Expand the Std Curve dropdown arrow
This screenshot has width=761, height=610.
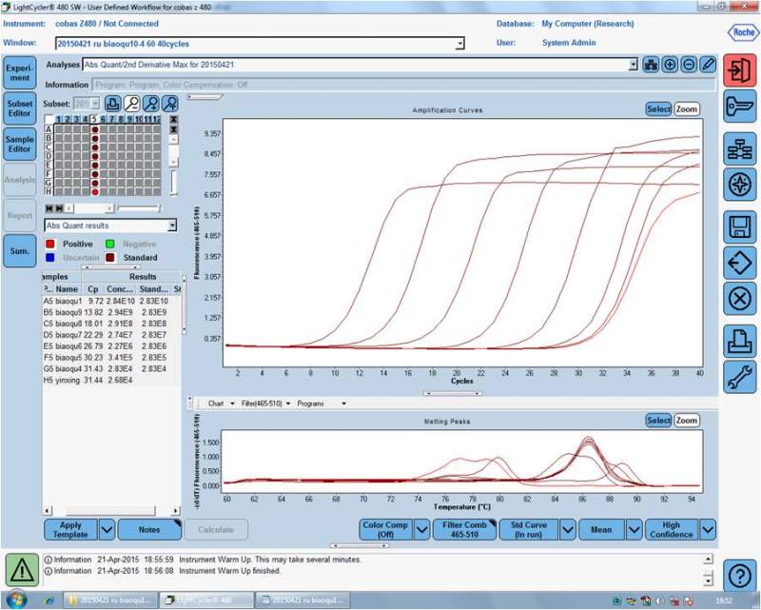click(x=567, y=530)
